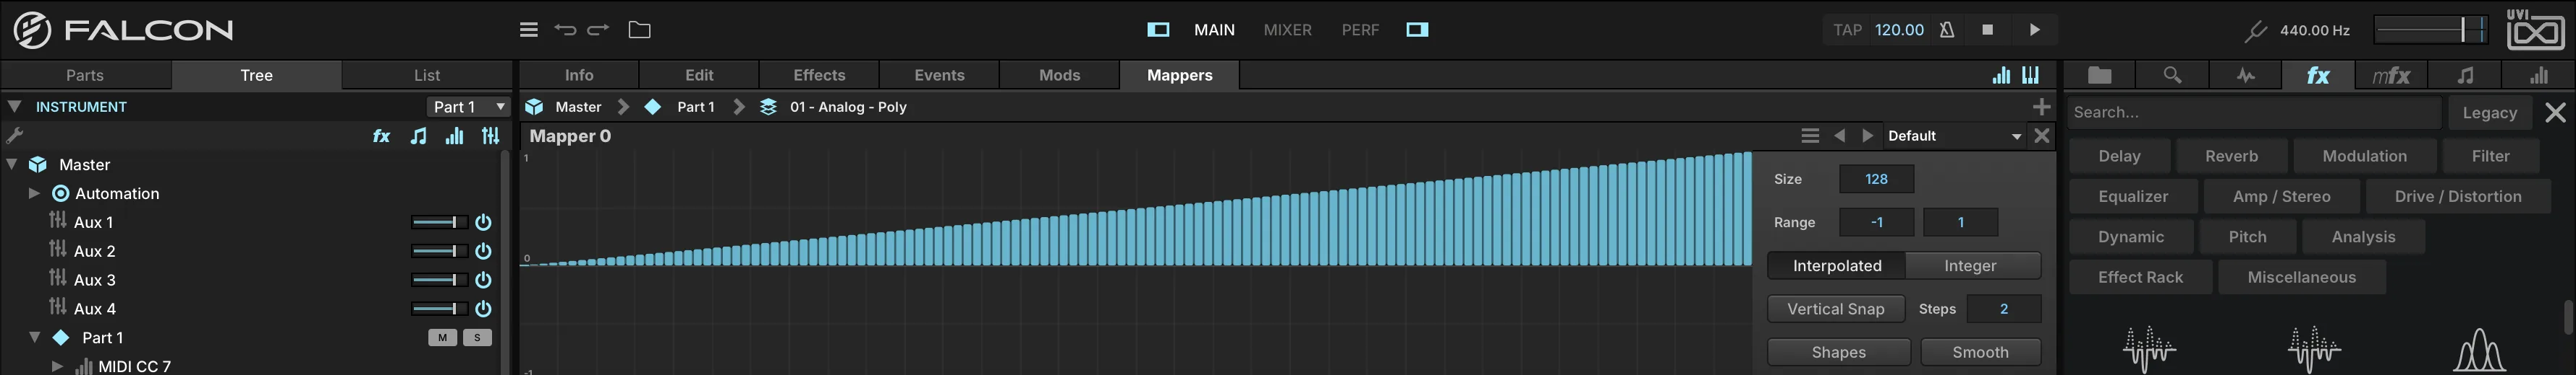Edit the 440.00 Hz tuning value
The image size is (2576, 375).
tap(2314, 30)
